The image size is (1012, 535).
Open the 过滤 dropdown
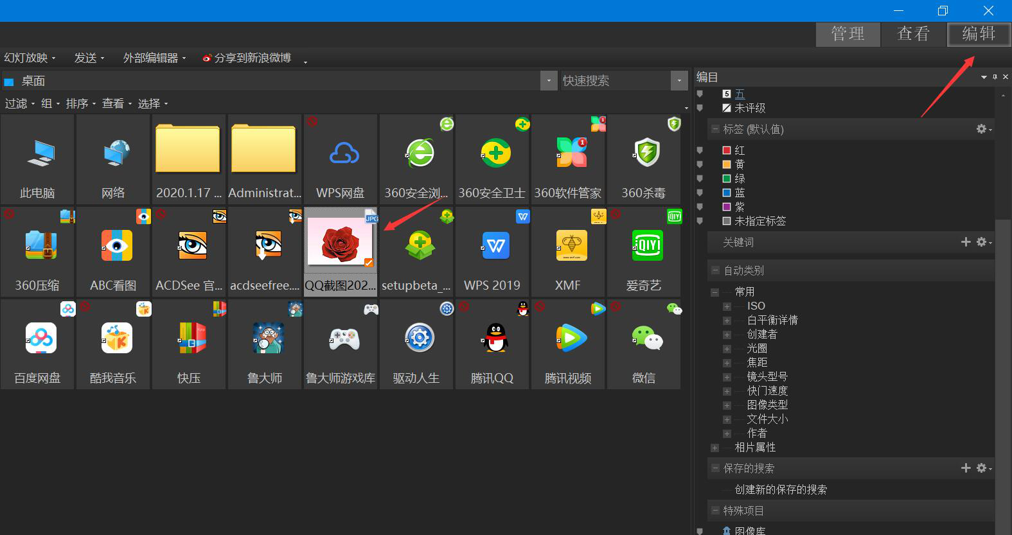coord(21,103)
